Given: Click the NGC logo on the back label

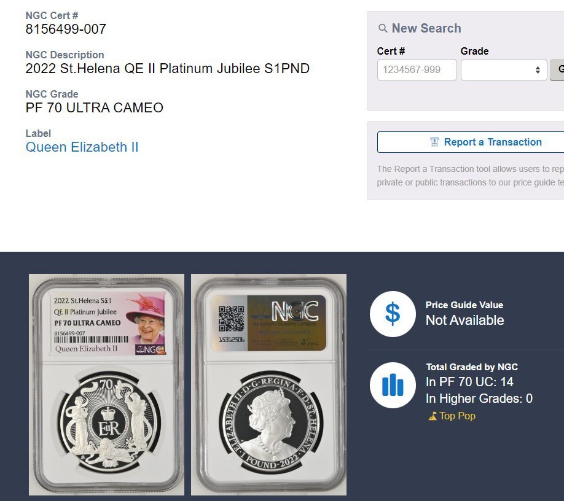Looking at the screenshot, I should click(x=295, y=311).
